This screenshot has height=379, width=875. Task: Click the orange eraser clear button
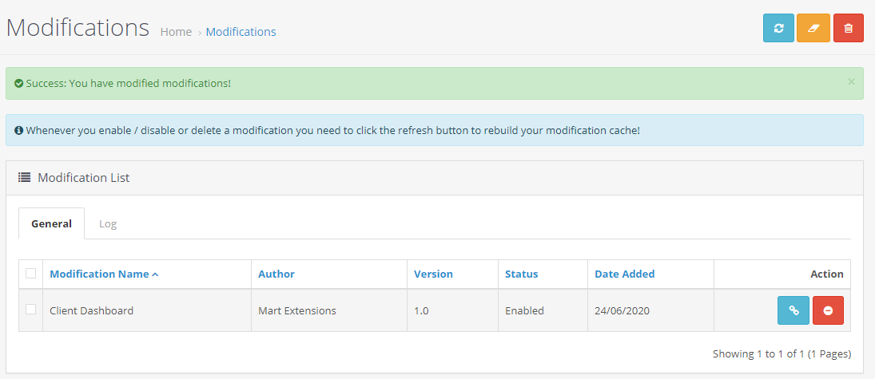point(813,28)
